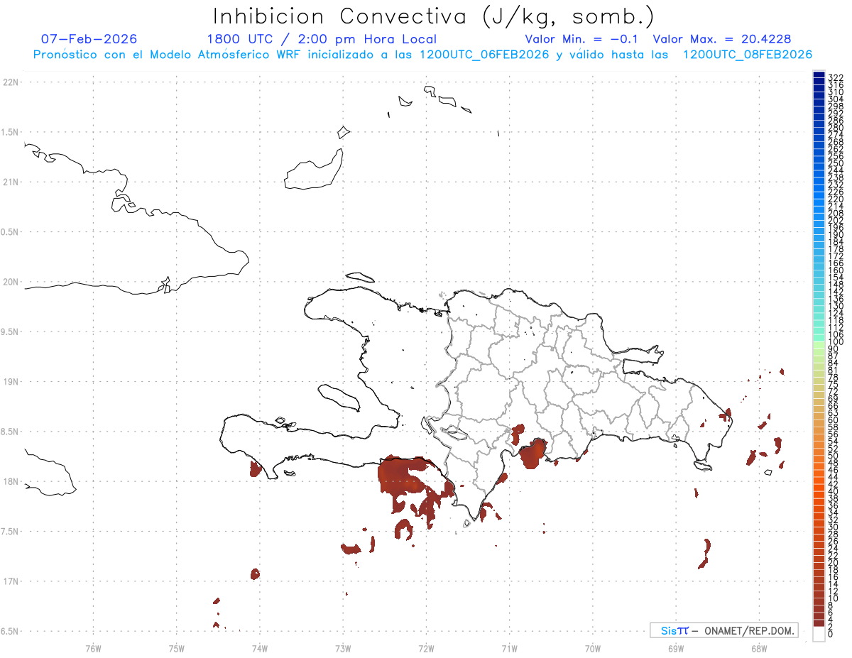Click the '71W' longitude label
Viewport: 852px width, 658px height.
coord(509,648)
